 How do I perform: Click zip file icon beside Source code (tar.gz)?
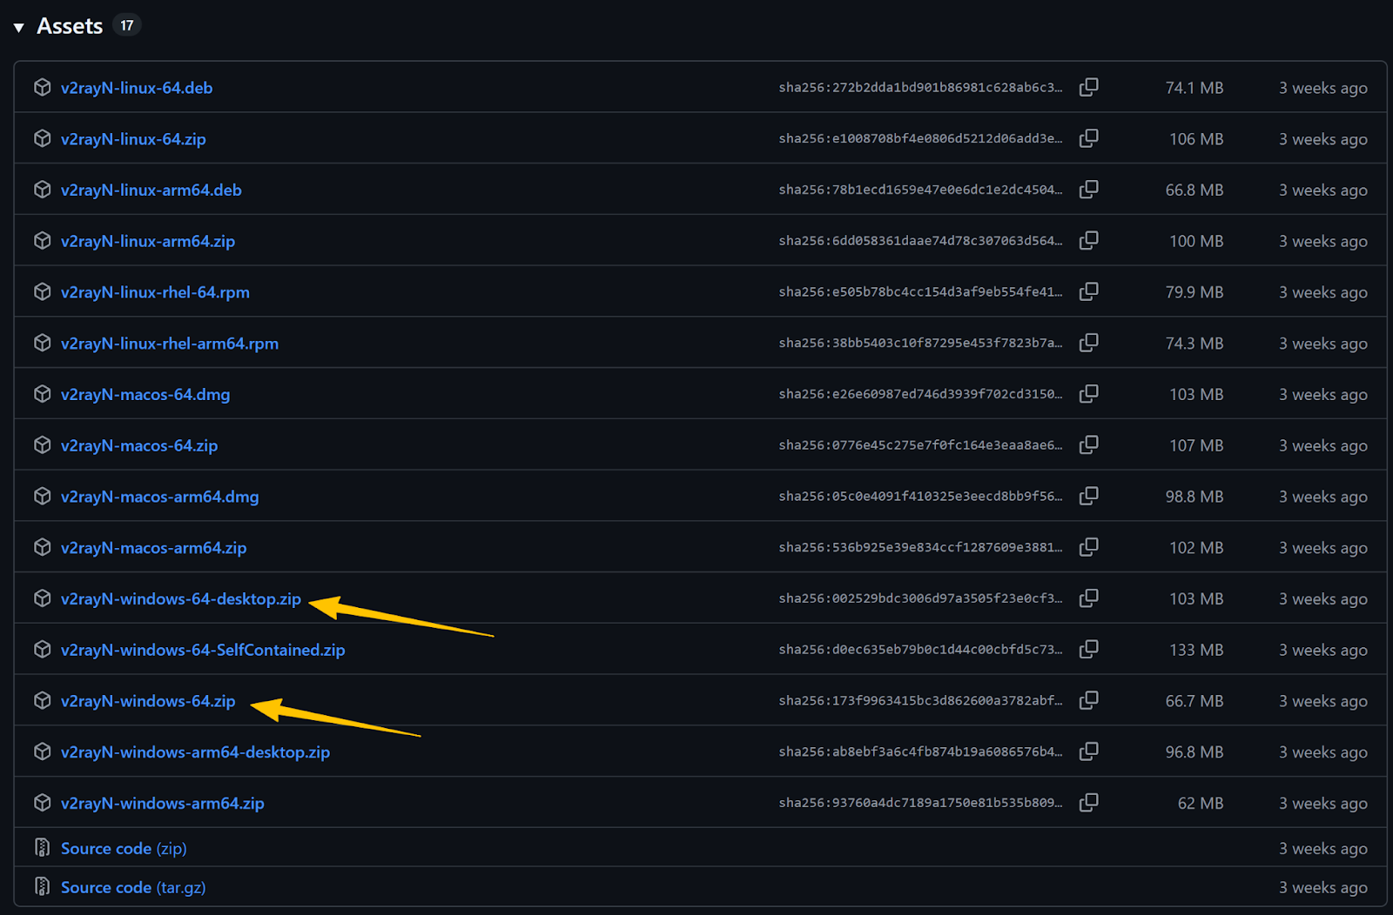(x=42, y=886)
